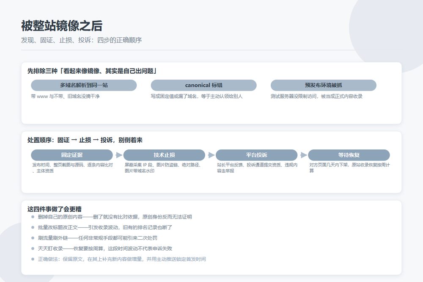Click bullet dot before 删掉自己的原创内容
The height and width of the screenshot is (282, 423).
coord(33,217)
